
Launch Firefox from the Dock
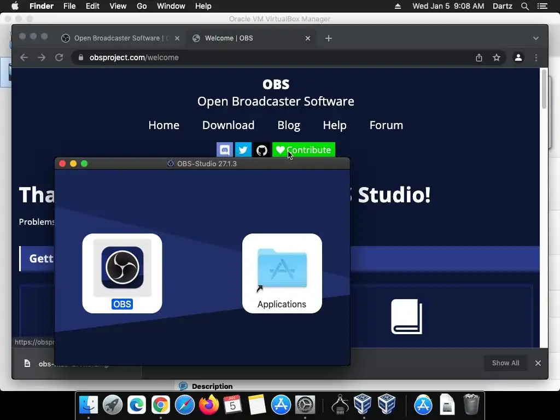(x=208, y=405)
